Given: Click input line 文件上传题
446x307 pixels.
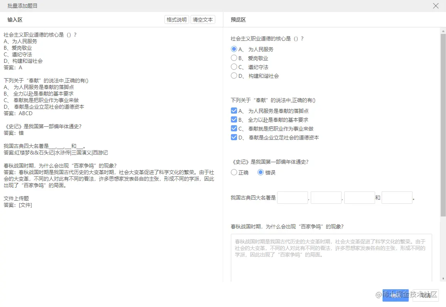Looking at the screenshot, I should [16, 198].
